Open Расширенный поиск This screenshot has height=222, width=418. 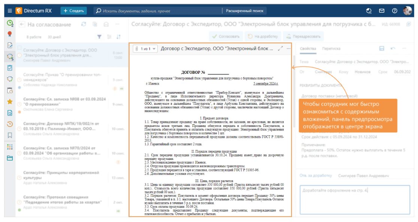(245, 10)
